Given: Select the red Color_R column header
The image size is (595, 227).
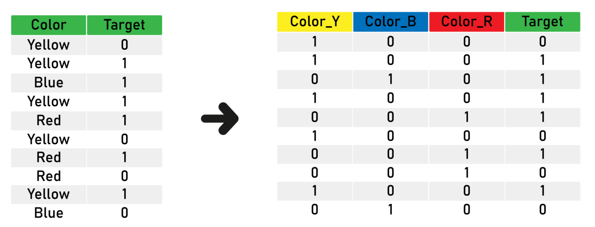Looking at the screenshot, I should click(467, 22).
